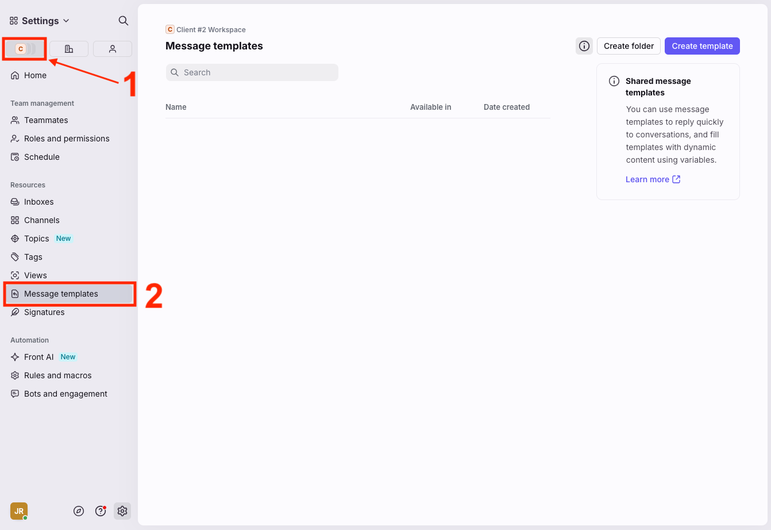Open the Settings dropdown menu
The height and width of the screenshot is (530, 771).
tap(40, 21)
